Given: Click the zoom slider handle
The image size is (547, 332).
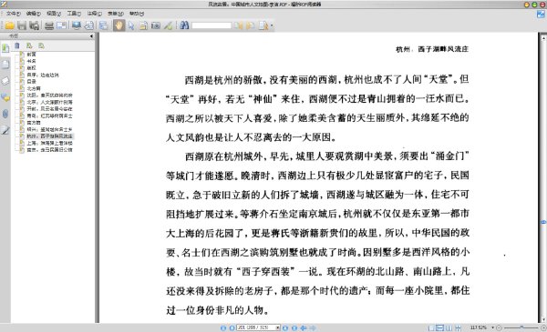Looking at the screenshot, I should point(521,327).
